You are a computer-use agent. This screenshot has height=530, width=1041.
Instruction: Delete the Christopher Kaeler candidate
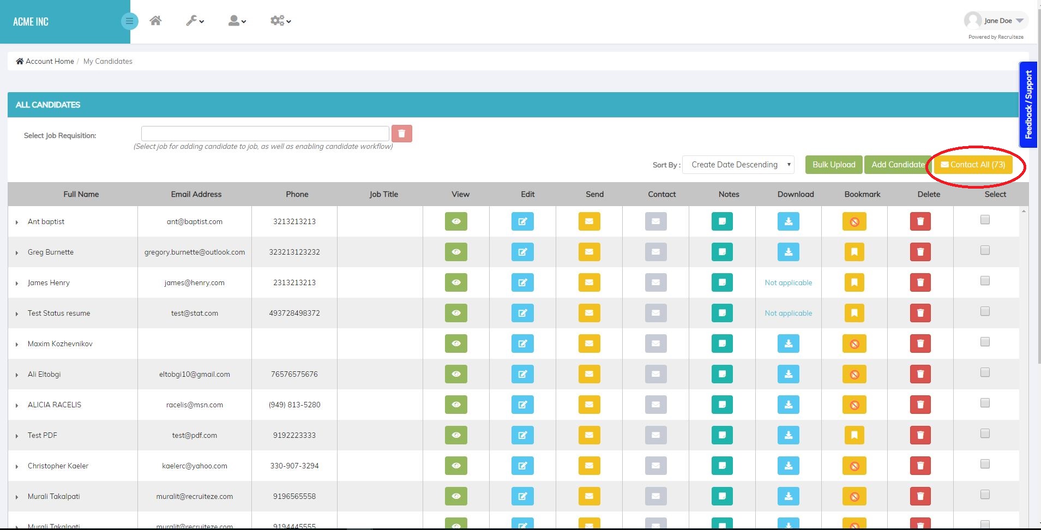pos(920,466)
